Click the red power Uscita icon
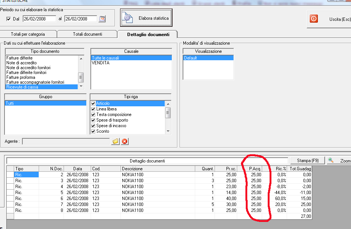Screen dimensions: 351x229 (314, 19)
